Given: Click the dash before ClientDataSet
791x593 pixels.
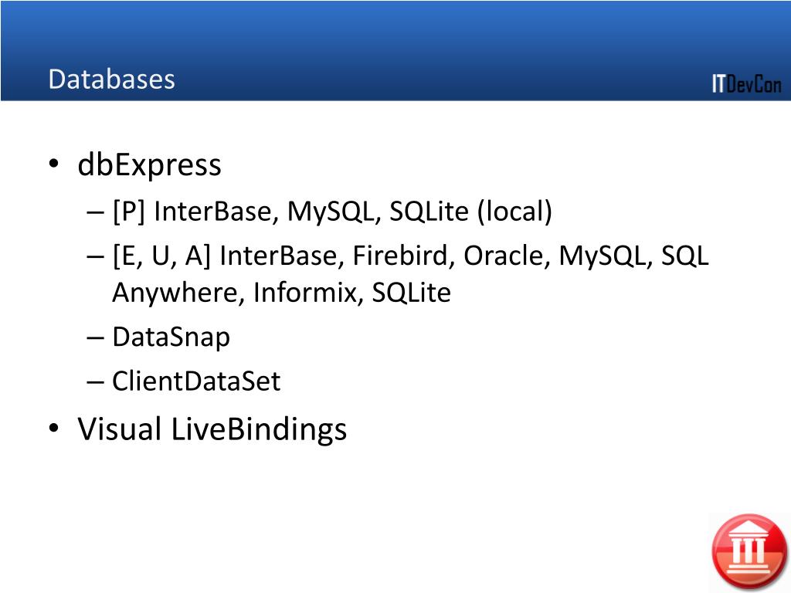Looking at the screenshot, I should (95, 382).
